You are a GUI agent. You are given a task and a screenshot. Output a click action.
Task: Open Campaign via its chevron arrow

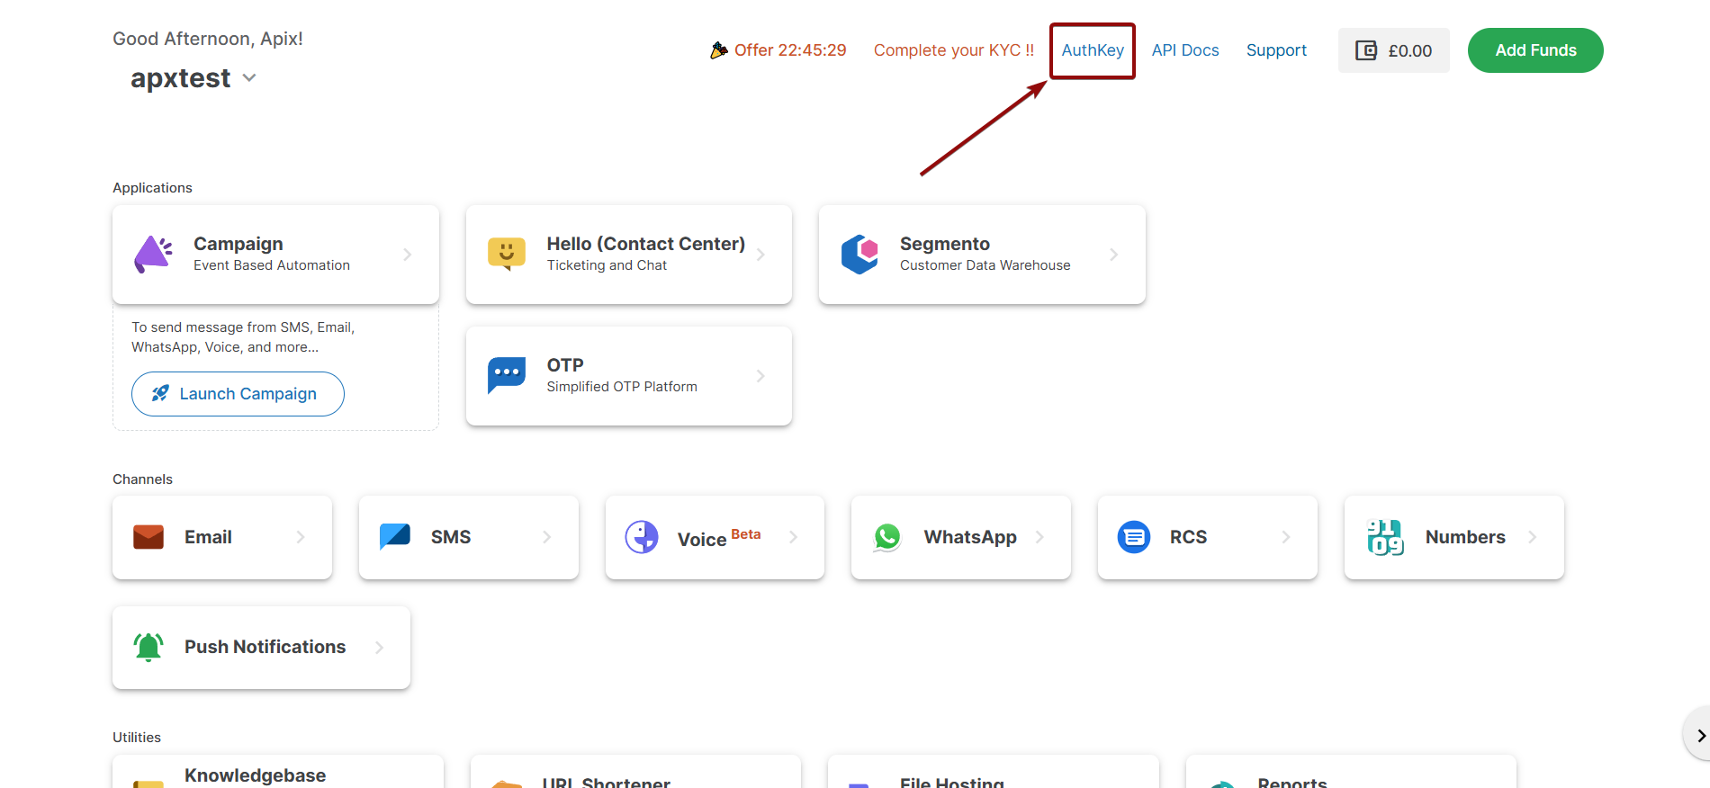(408, 255)
